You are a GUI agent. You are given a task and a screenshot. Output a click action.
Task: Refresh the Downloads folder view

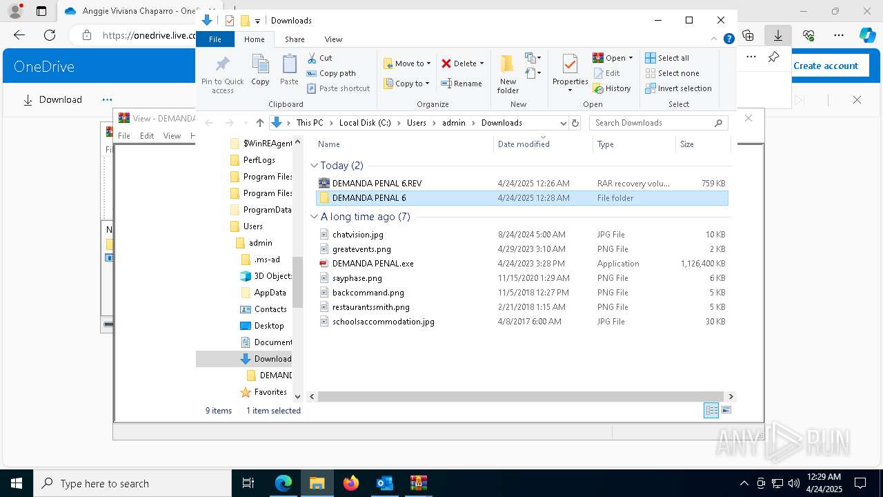tap(575, 123)
